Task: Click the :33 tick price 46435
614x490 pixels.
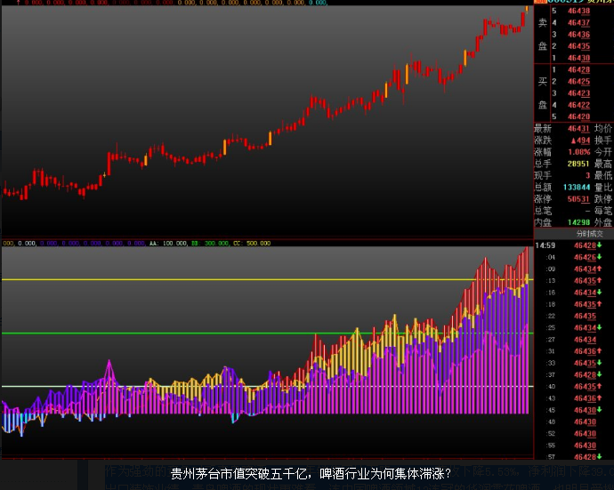Action: click(585, 363)
